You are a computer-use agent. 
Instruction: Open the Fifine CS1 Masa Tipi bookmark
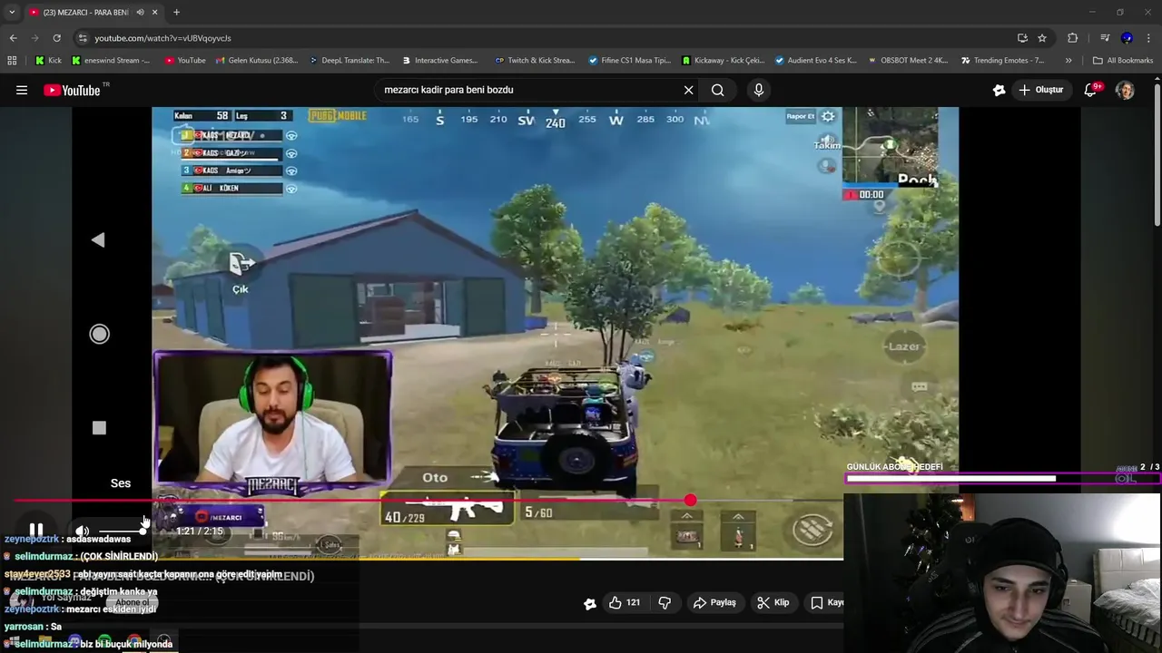click(629, 61)
